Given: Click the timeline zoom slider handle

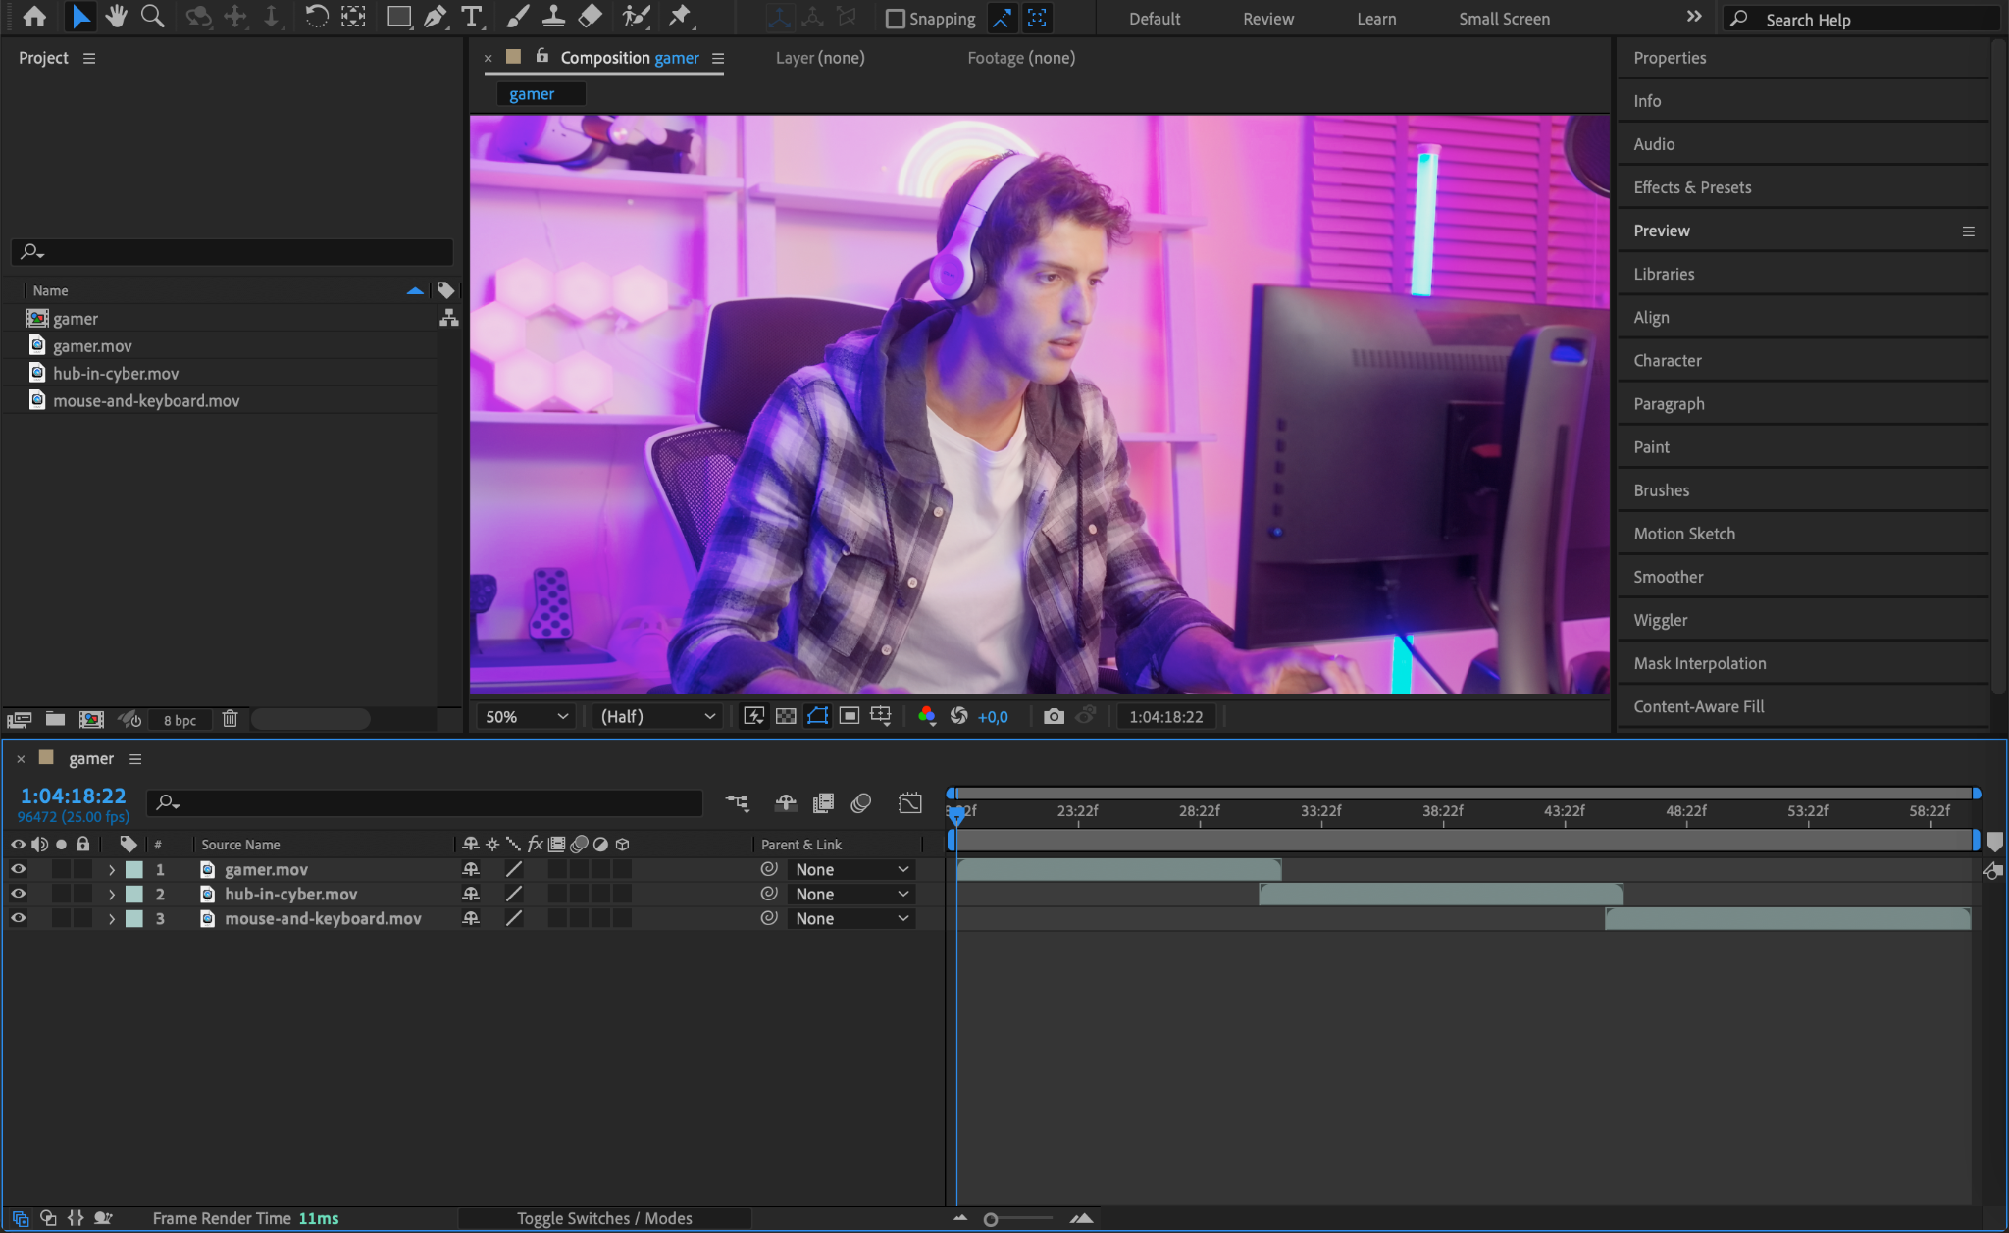Looking at the screenshot, I should [991, 1219].
